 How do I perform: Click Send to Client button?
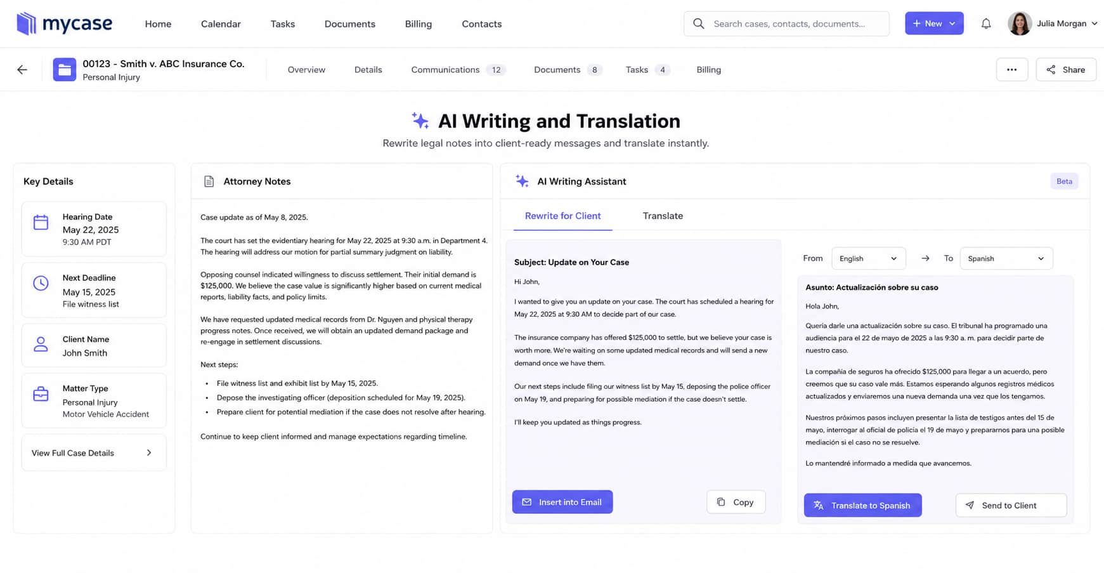[1011, 505]
